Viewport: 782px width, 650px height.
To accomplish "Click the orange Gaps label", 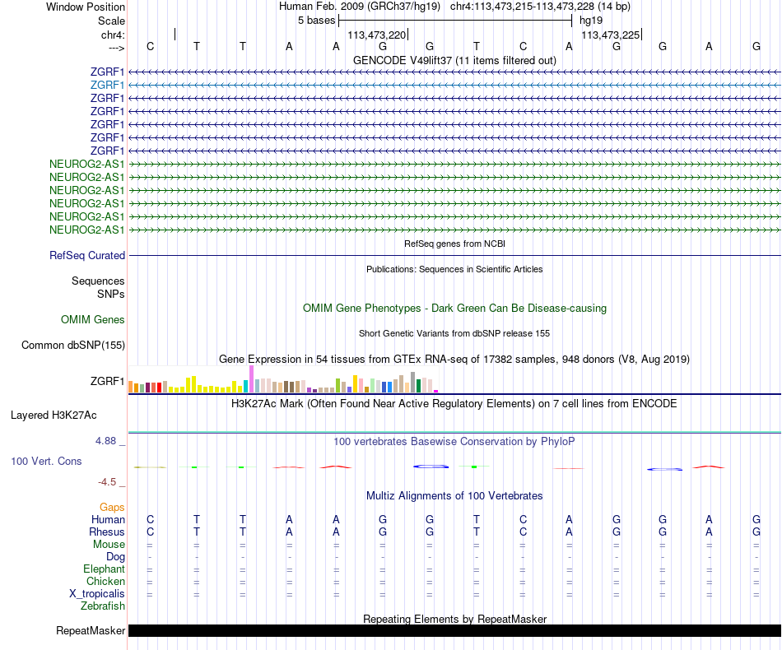I will pyautogui.click(x=112, y=508).
